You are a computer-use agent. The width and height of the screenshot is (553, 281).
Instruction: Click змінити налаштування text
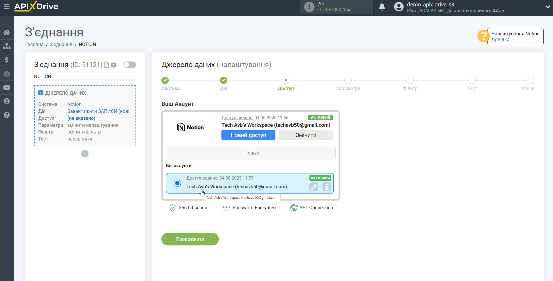pos(93,125)
